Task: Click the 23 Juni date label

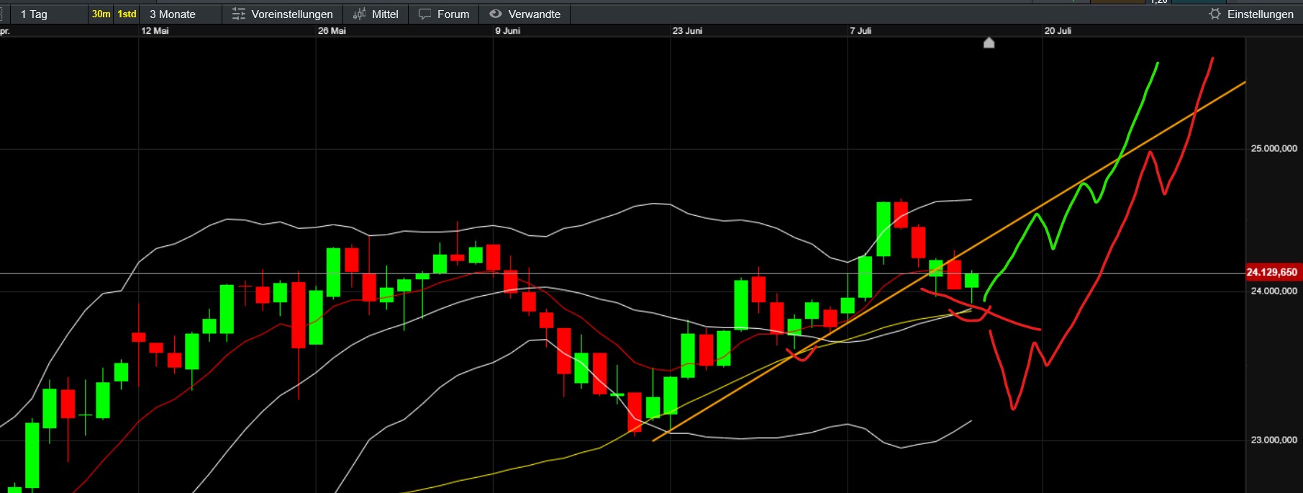Action: click(687, 31)
